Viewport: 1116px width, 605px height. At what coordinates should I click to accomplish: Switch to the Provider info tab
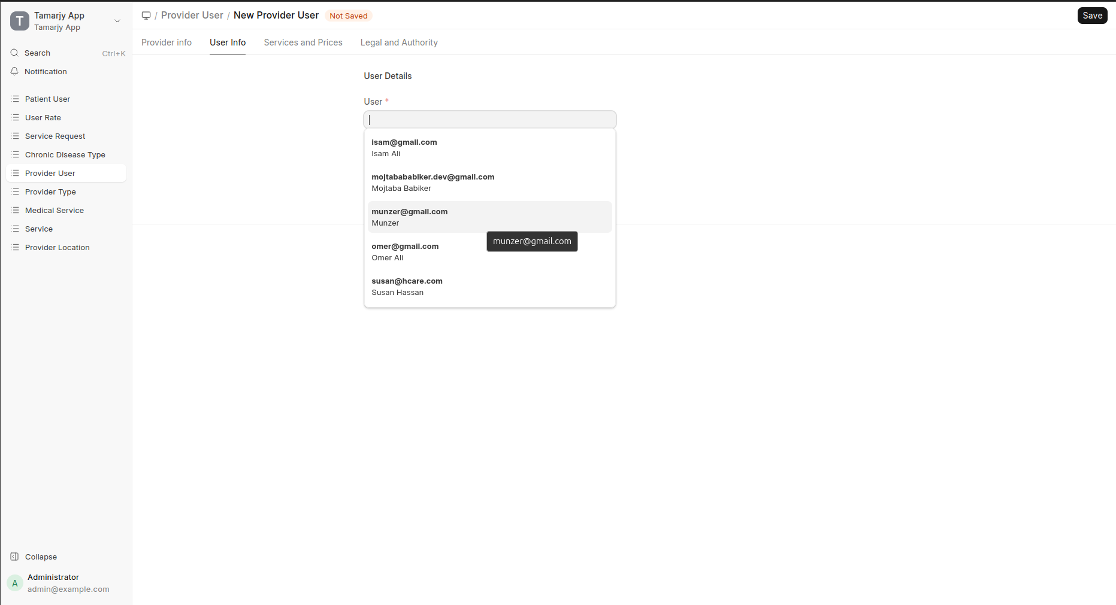(167, 42)
